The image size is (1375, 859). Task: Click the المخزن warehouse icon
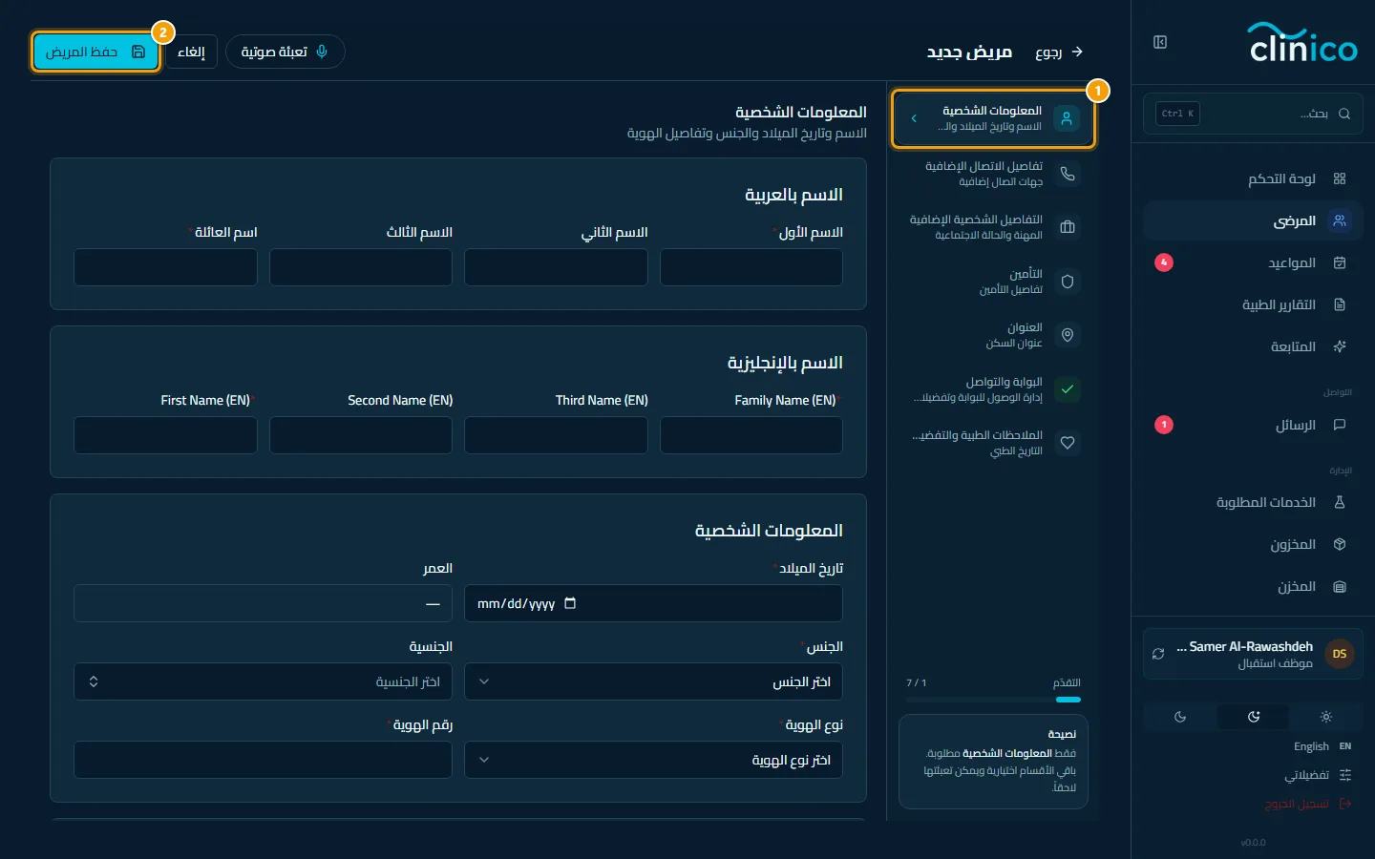click(1340, 586)
